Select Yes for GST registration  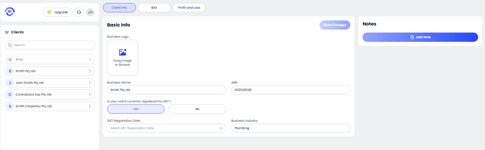pos(136,109)
